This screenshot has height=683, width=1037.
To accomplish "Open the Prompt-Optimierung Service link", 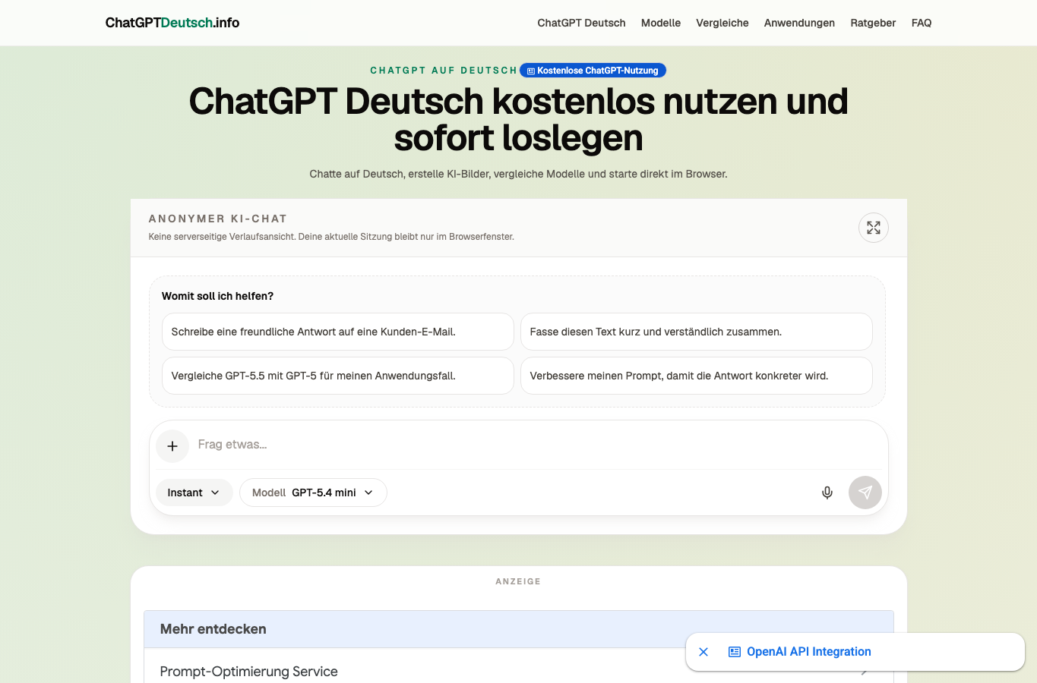I will (249, 672).
